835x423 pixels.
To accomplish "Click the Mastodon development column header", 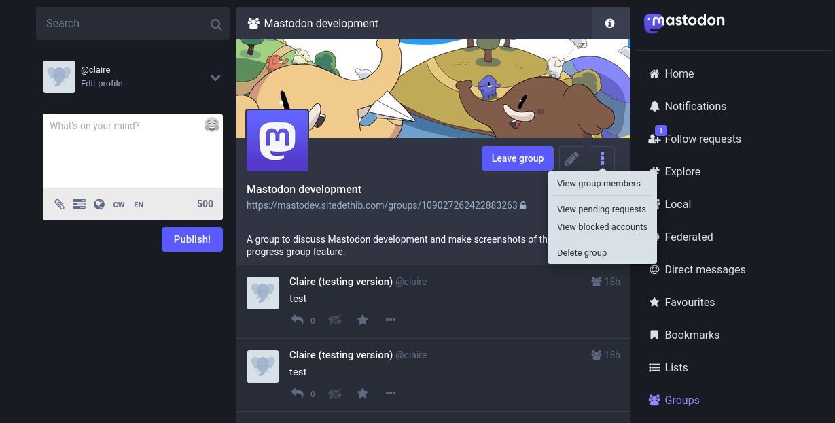I will click(414, 23).
